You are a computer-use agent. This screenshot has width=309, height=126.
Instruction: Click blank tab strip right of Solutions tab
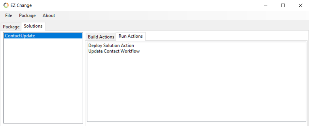(176, 26)
